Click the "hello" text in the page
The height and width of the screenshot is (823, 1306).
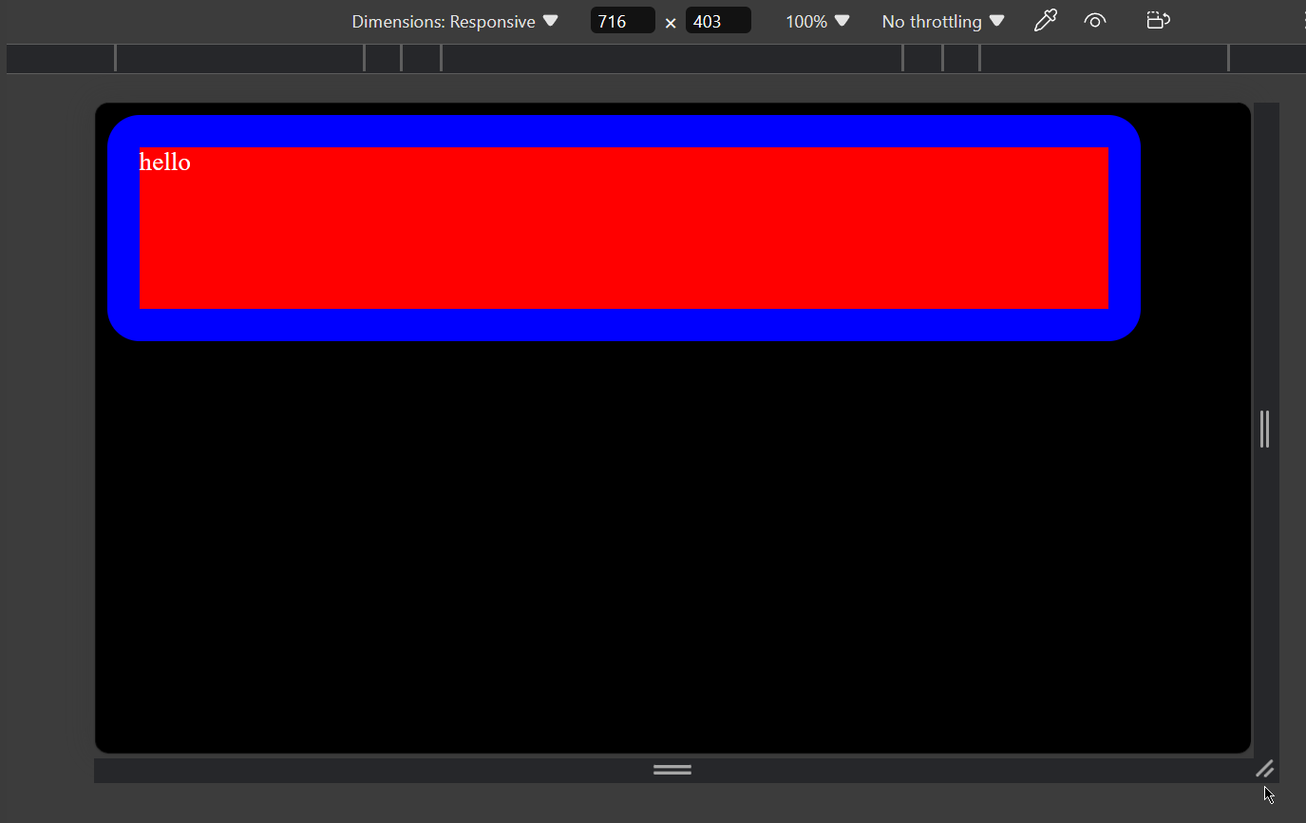(x=165, y=163)
